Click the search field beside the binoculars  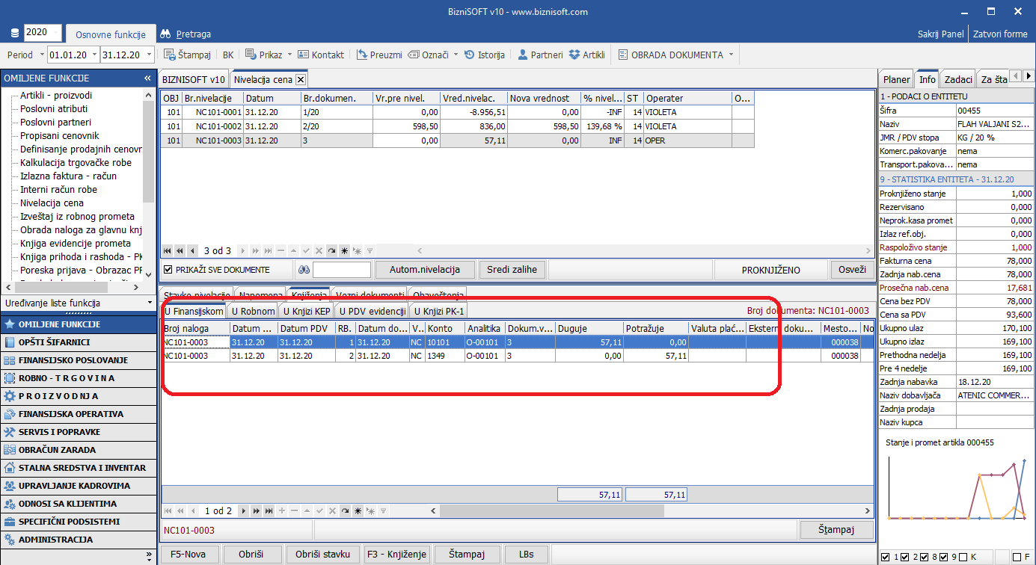(342, 270)
